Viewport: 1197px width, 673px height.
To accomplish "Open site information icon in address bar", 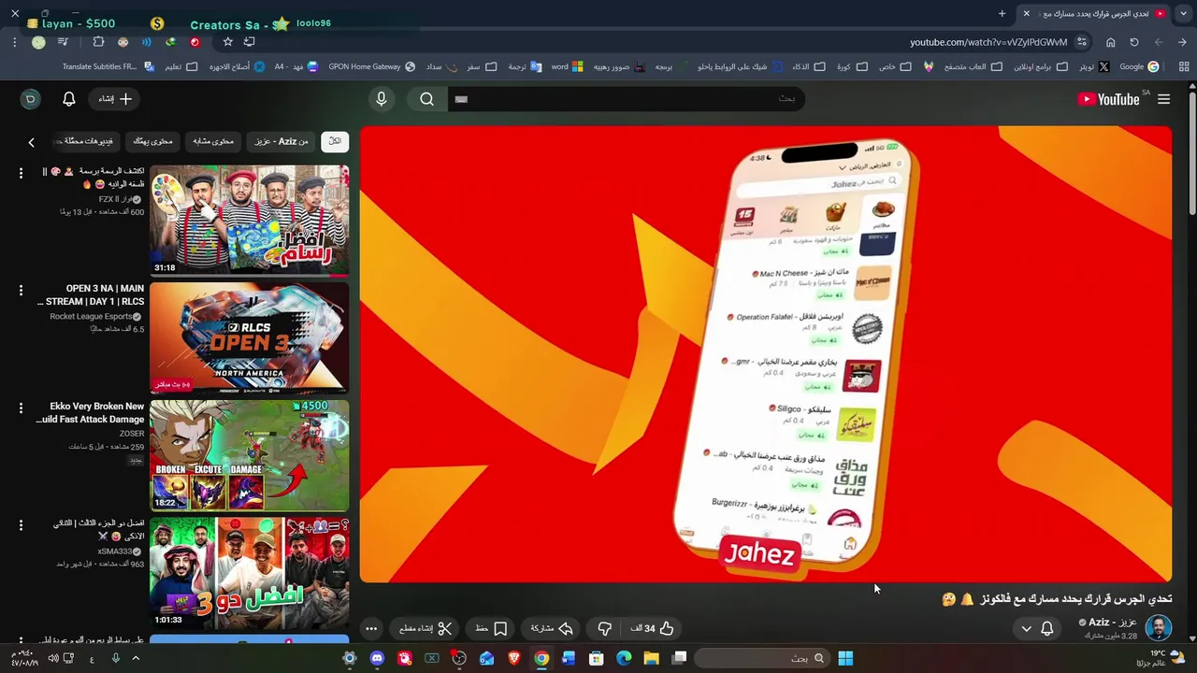I will [x=1082, y=42].
